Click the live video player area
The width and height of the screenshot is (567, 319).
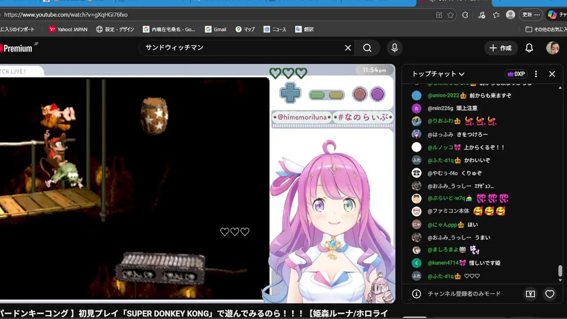coord(197,183)
